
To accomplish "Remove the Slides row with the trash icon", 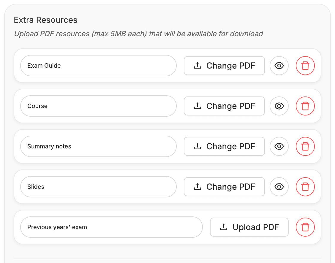I will 305,187.
